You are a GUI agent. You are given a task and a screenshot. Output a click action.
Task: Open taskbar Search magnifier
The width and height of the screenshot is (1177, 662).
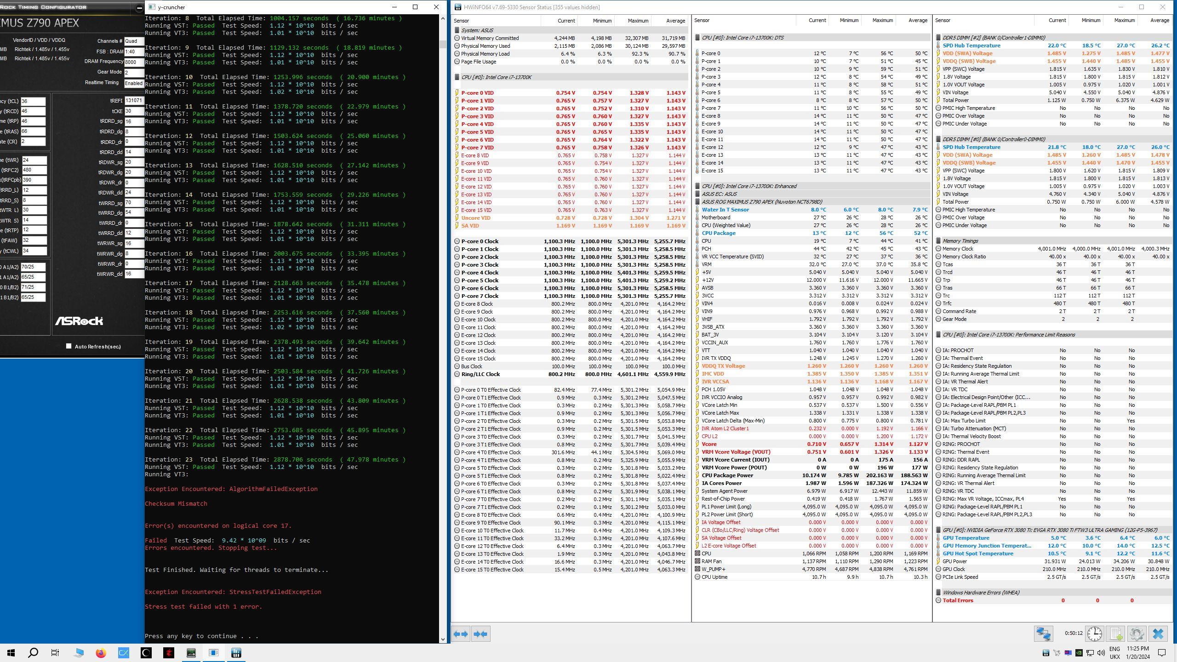coord(33,653)
